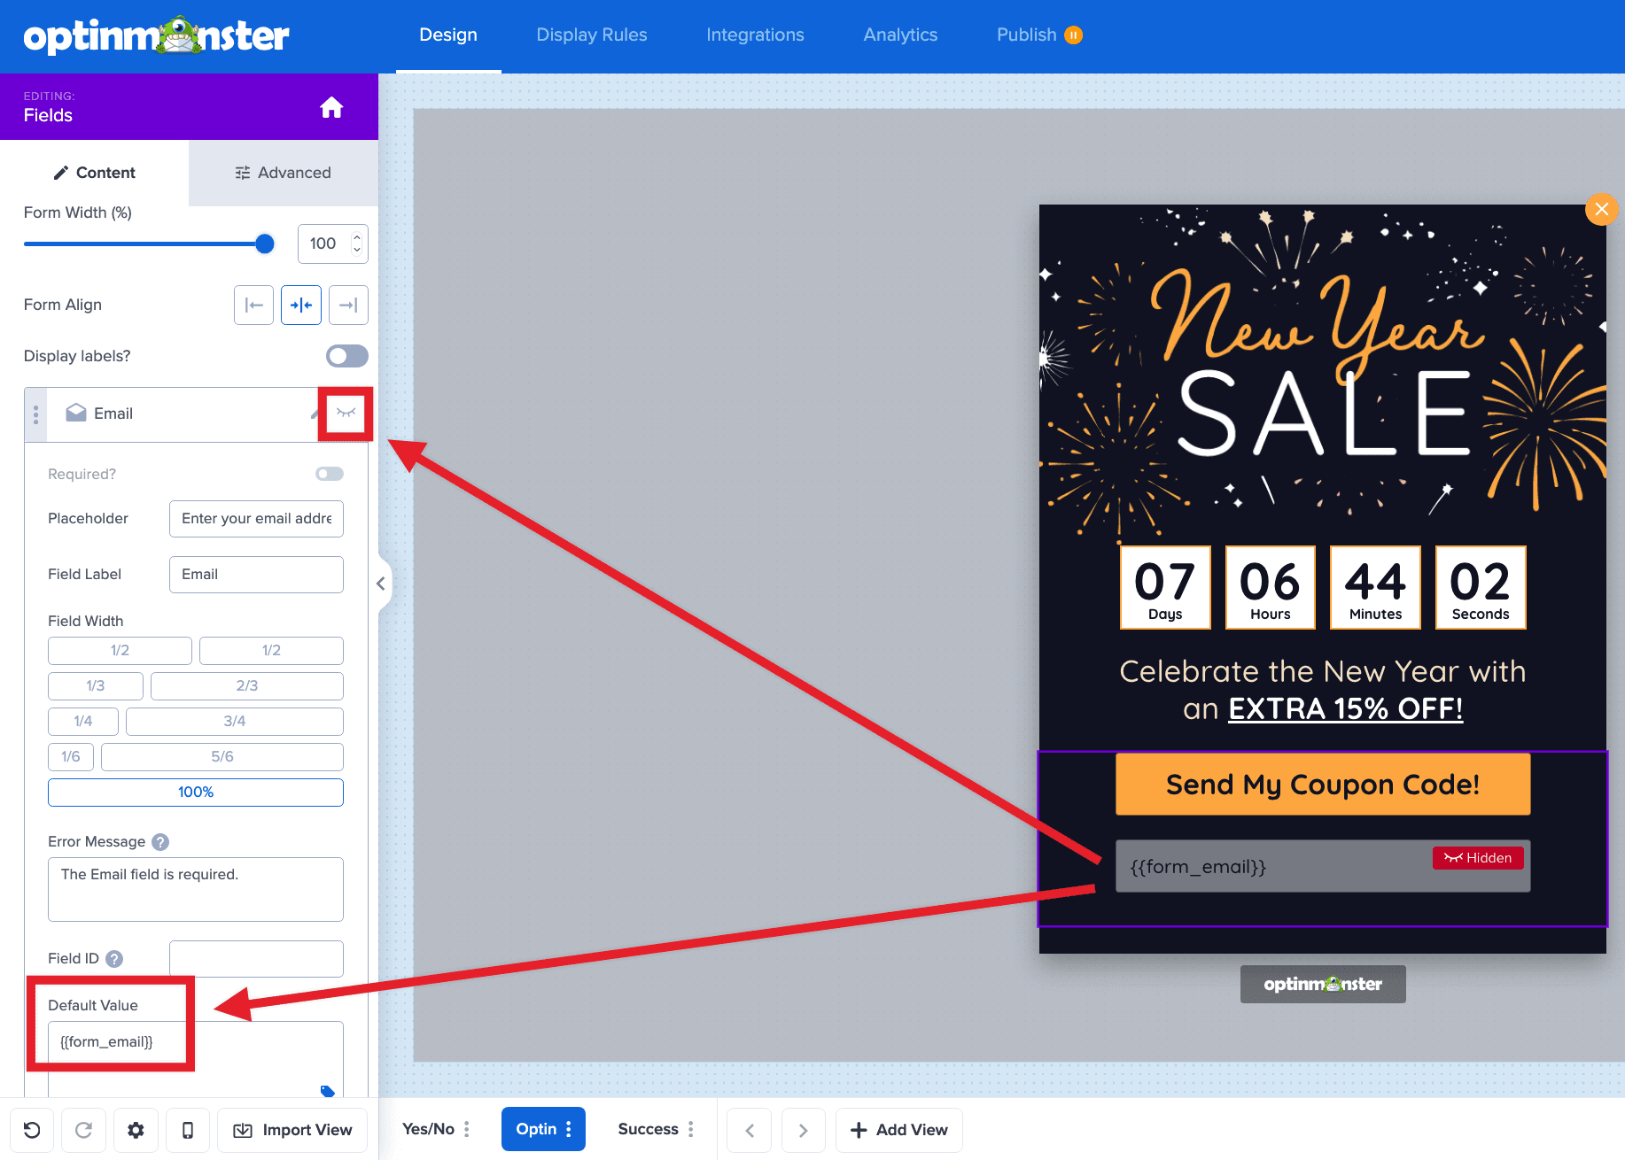Switch to the Advanced tab
1625x1160 pixels.
pyautogui.click(x=283, y=173)
